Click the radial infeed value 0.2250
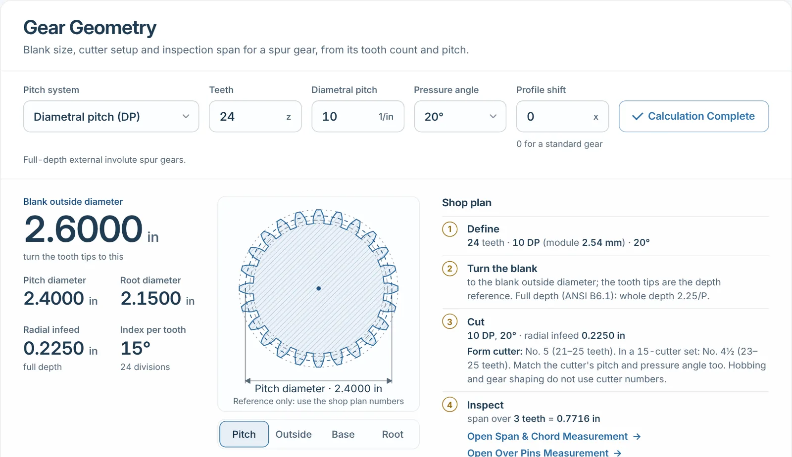792x457 pixels. pos(54,349)
